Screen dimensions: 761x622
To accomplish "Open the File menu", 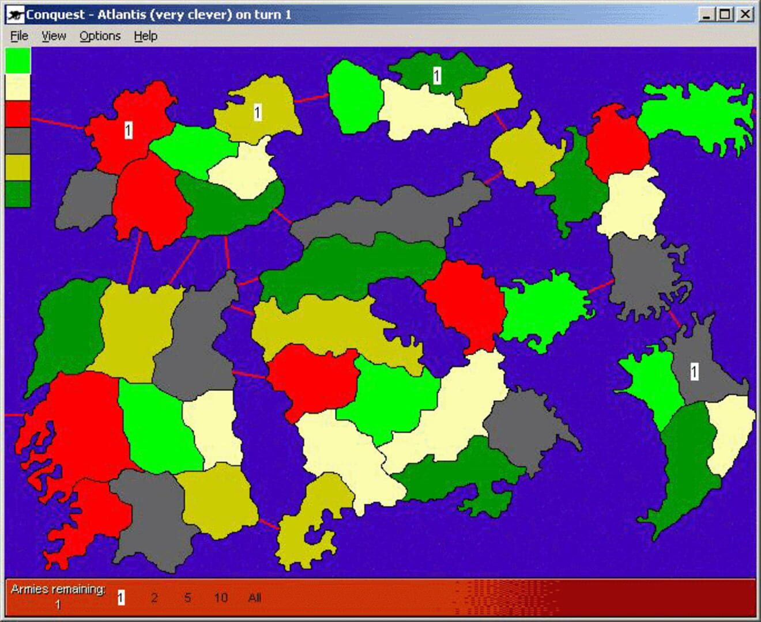I will tap(19, 36).
